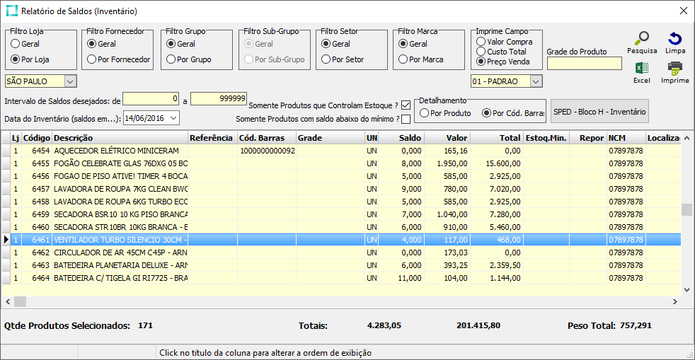
Task: Select Geral in Filtro Loja
Action: [x=16, y=44]
